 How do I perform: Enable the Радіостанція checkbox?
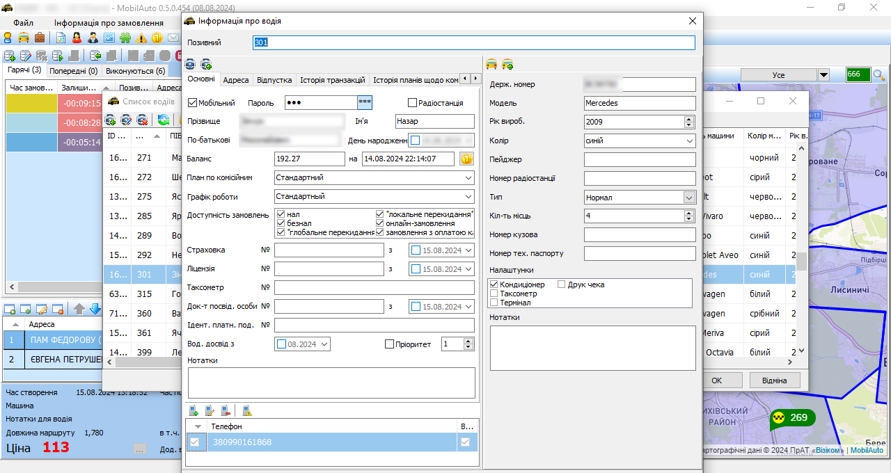412,103
